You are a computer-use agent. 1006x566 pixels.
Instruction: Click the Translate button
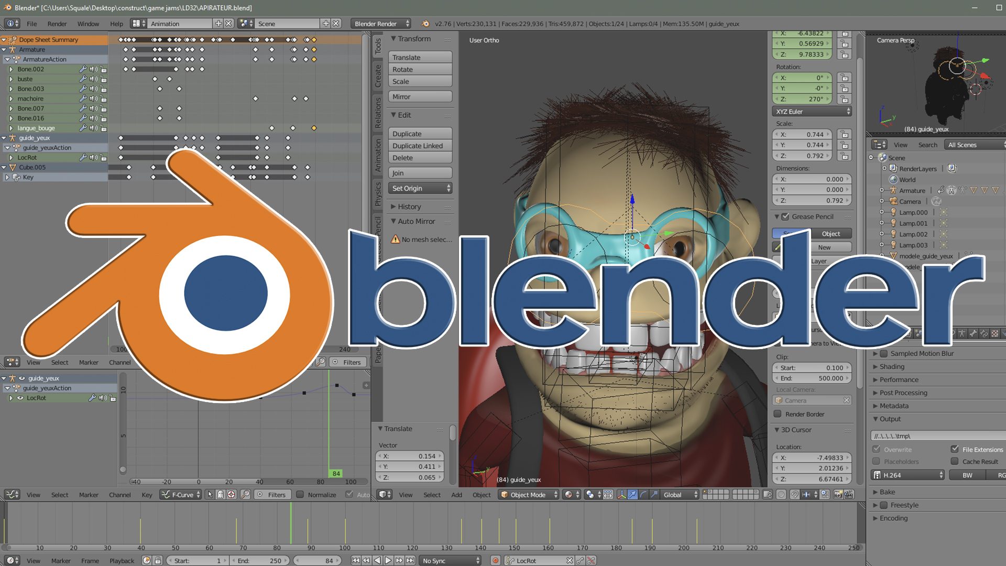420,57
